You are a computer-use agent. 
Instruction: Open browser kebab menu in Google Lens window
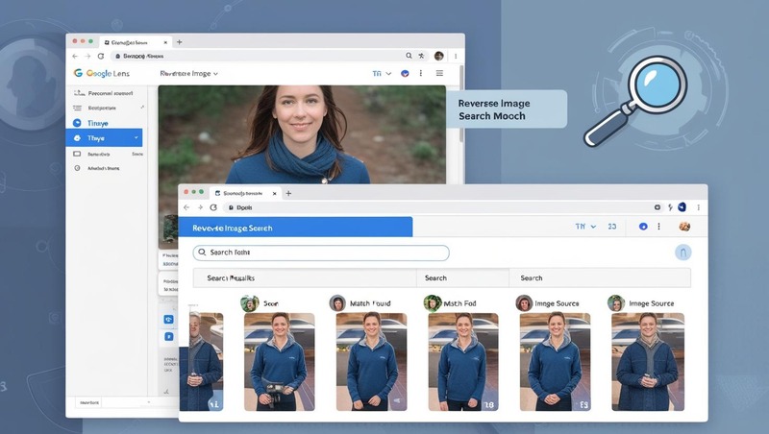coord(456,56)
